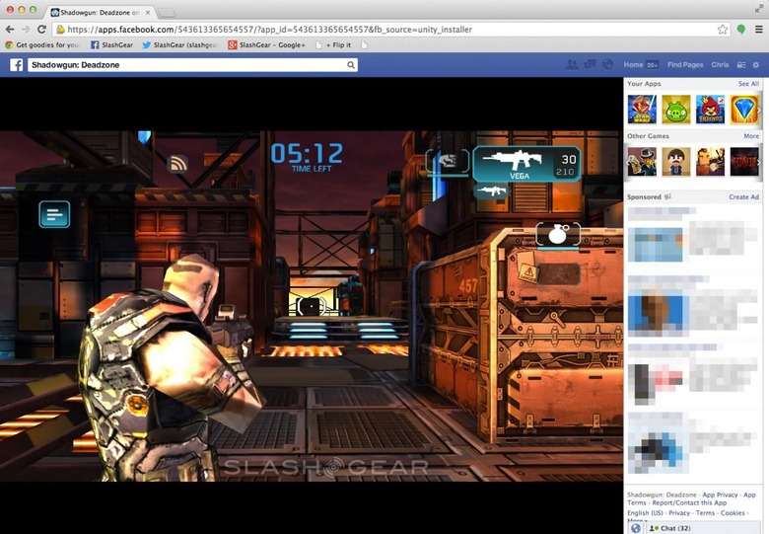Click Shadowgun: Deadzone footer link
The image size is (769, 534).
click(x=662, y=495)
